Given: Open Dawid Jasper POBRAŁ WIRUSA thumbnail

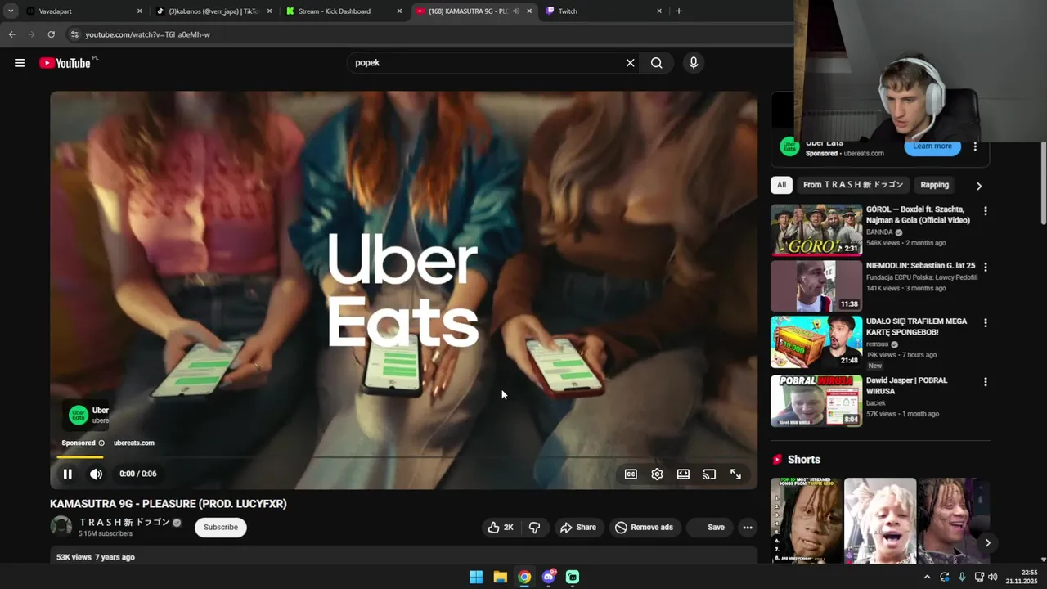Looking at the screenshot, I should [816, 401].
